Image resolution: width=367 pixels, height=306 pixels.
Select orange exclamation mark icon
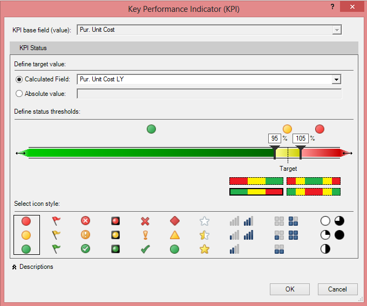(145, 235)
